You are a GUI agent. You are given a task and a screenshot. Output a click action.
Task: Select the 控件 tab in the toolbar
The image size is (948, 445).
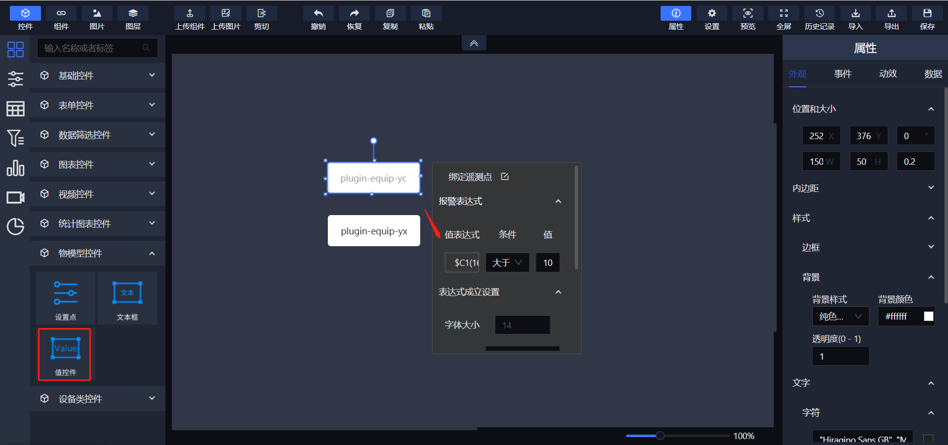click(x=25, y=19)
